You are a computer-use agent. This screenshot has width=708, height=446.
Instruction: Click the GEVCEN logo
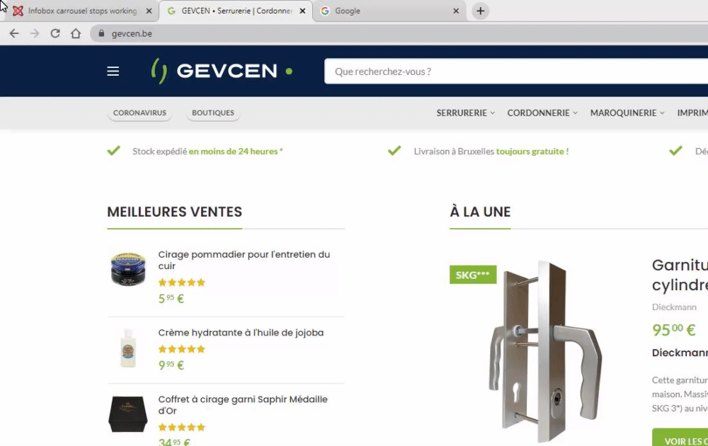pos(222,71)
